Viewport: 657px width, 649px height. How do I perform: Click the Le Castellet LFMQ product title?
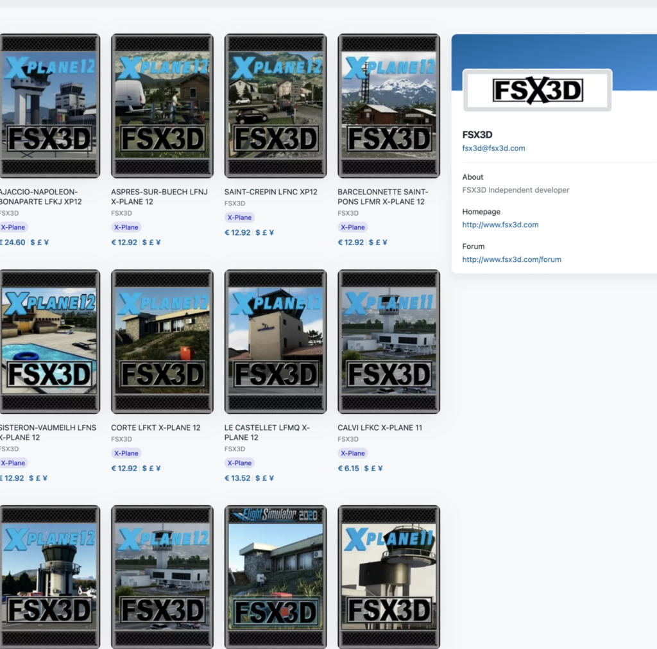[x=267, y=432]
